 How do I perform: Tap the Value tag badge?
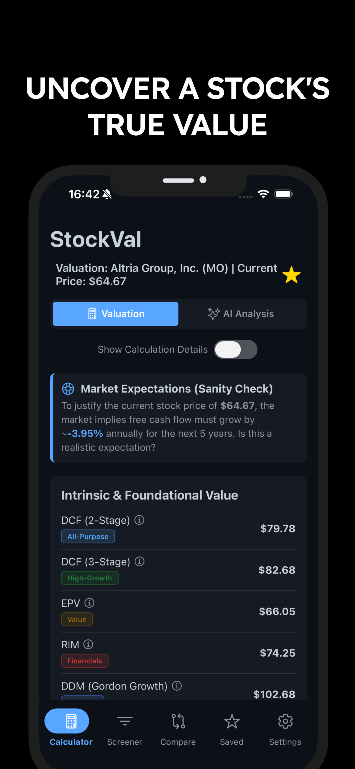[77, 620]
